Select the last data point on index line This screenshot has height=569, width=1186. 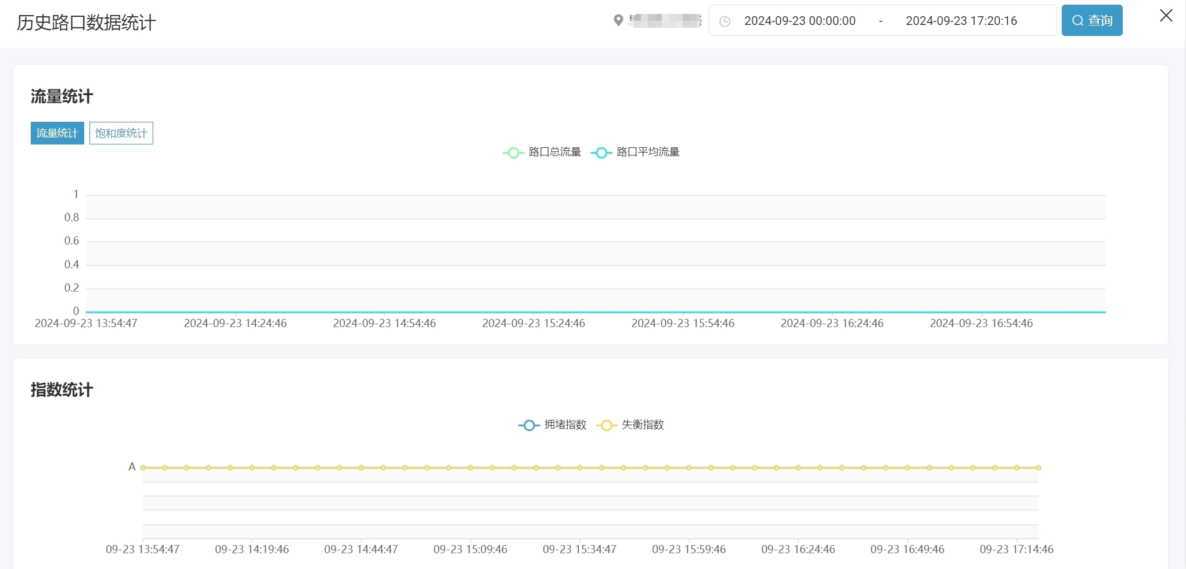1038,467
